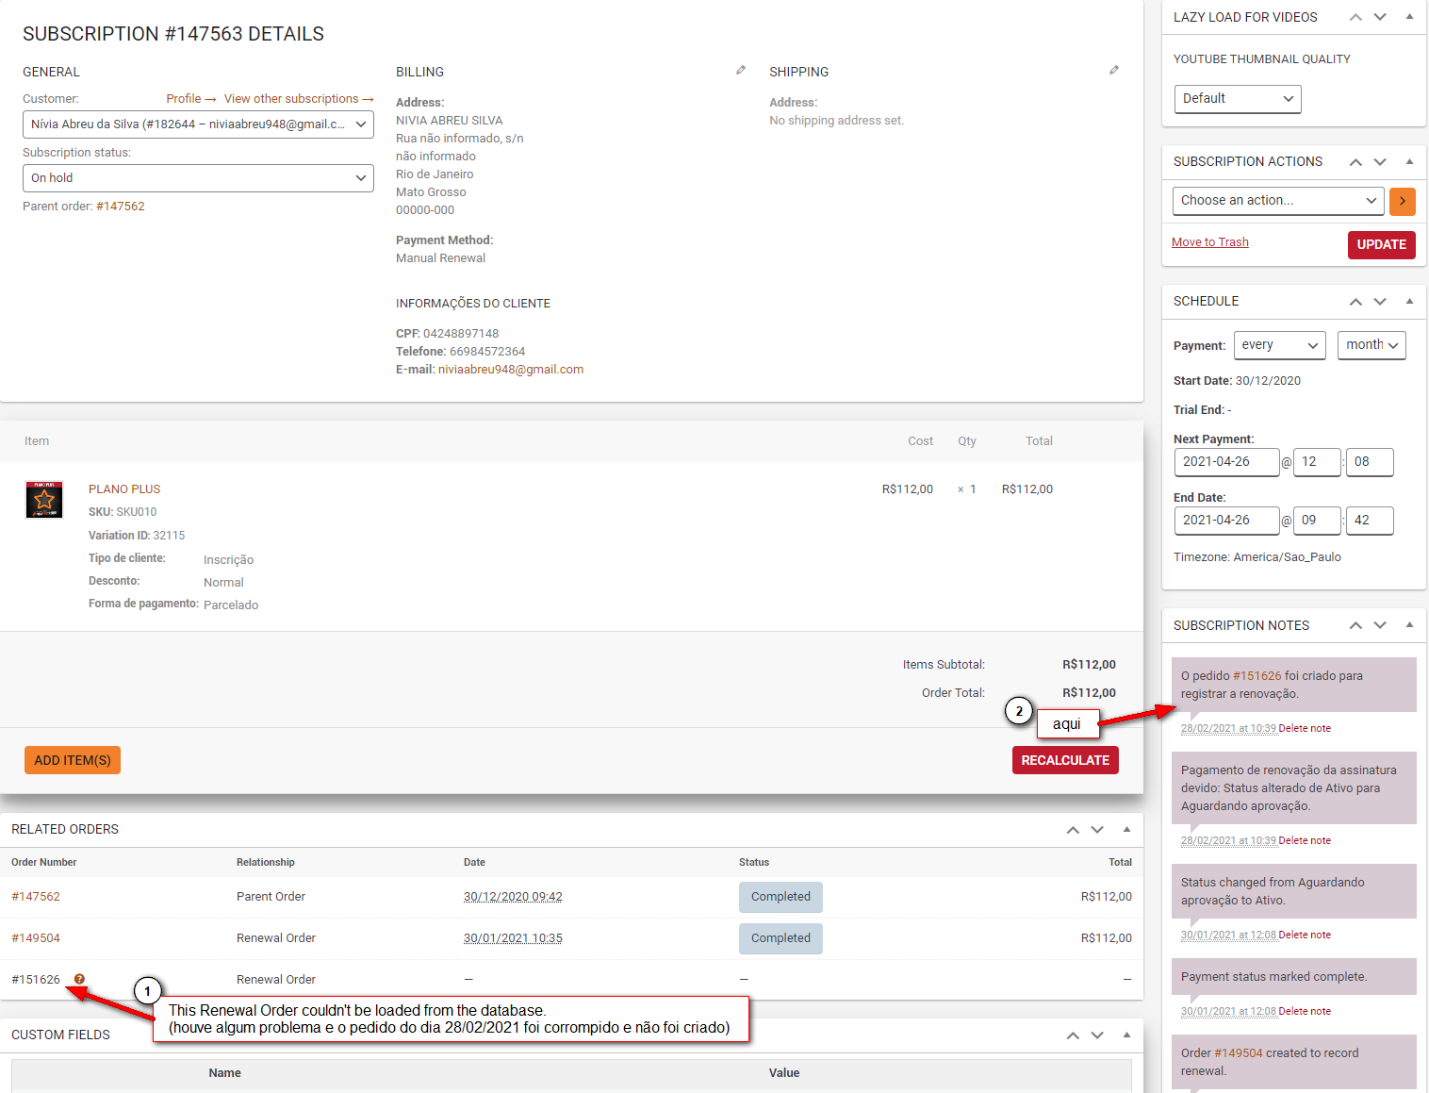The width and height of the screenshot is (1429, 1093).
Task: Collapse Subscription Actions panel
Action: pos(1409,162)
